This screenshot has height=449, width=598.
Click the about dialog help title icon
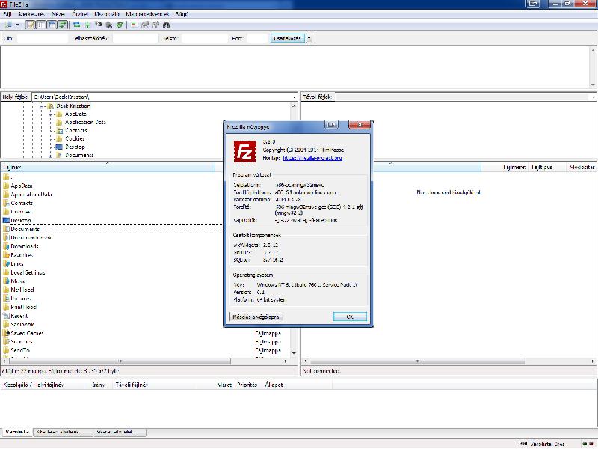tap(332, 125)
